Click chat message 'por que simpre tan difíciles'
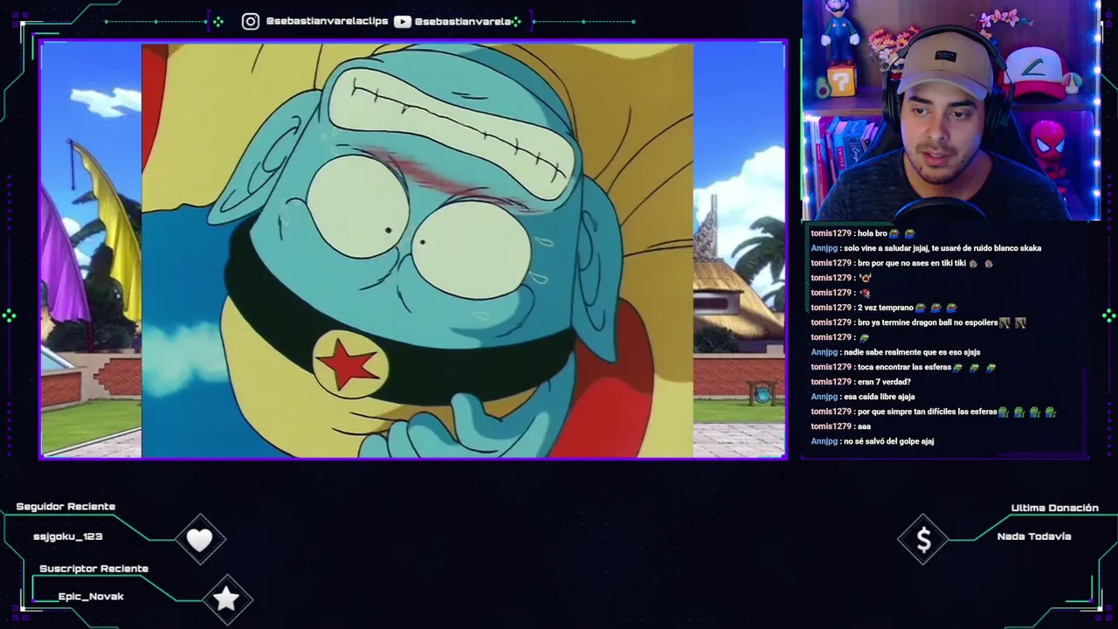This screenshot has height=629, width=1118. tap(934, 411)
